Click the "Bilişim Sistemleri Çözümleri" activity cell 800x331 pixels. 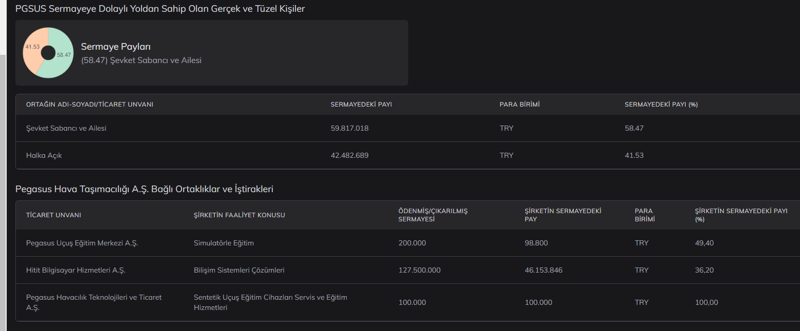pos(239,270)
